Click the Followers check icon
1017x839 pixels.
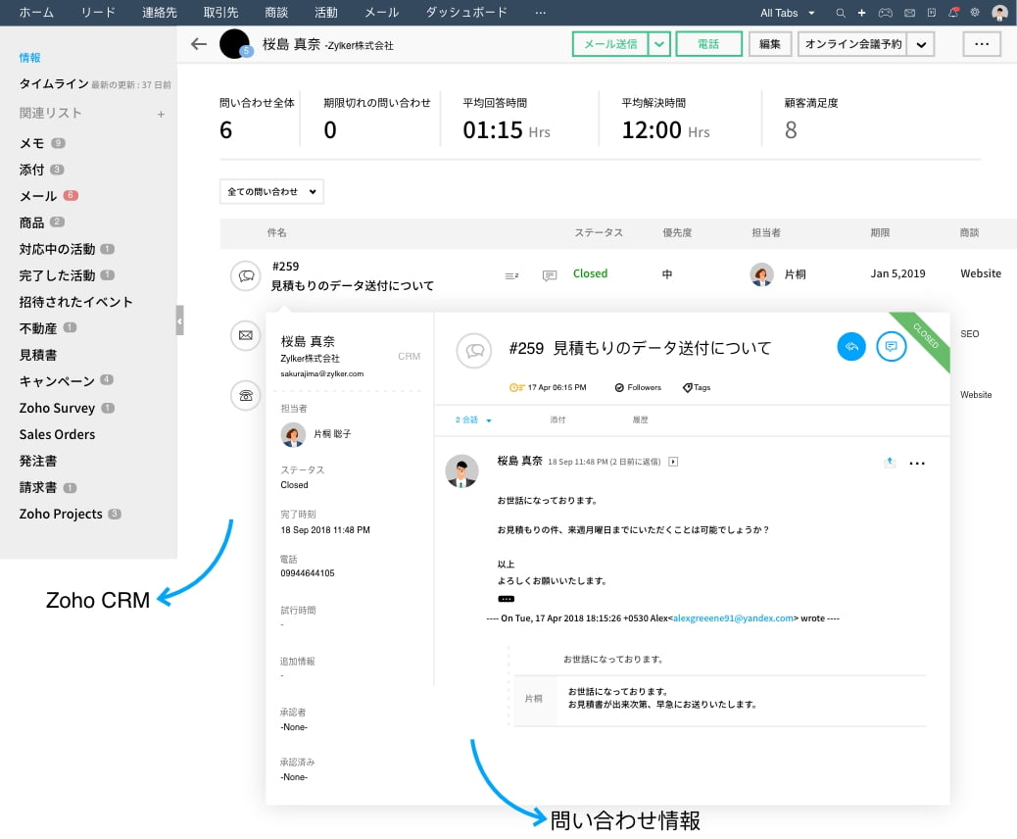point(619,387)
